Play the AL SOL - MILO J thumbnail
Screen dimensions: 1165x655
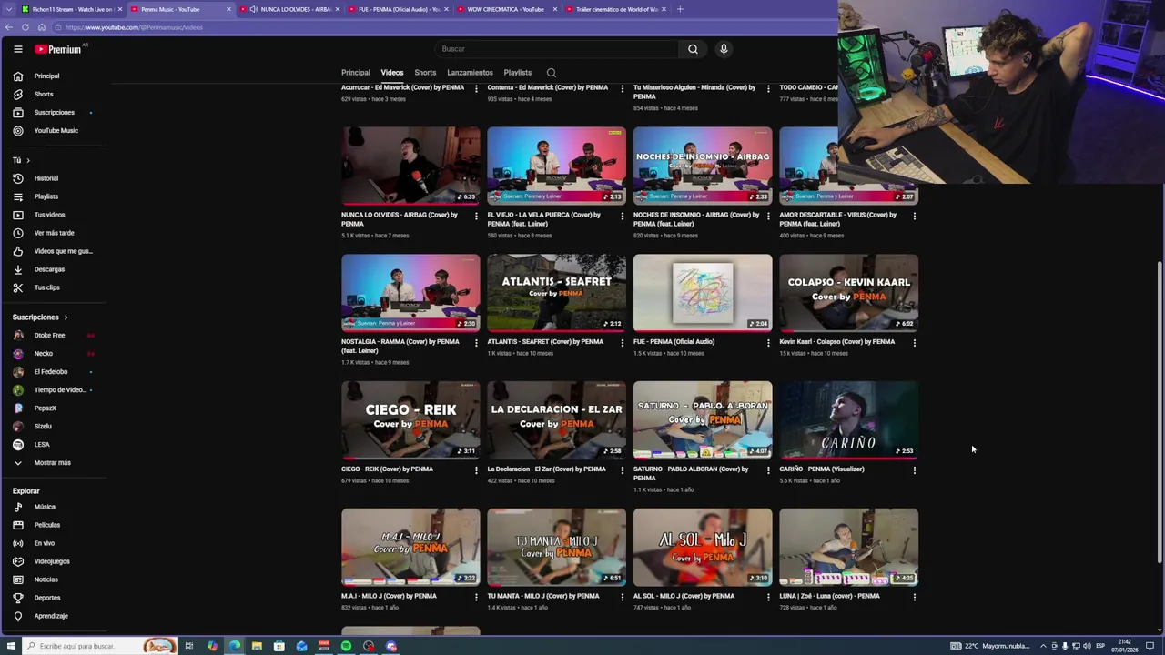click(x=703, y=547)
